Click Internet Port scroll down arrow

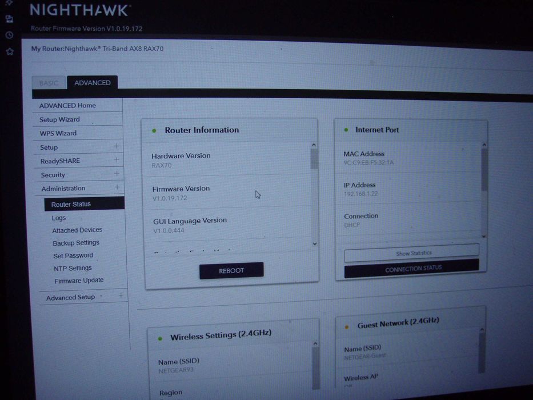point(484,236)
